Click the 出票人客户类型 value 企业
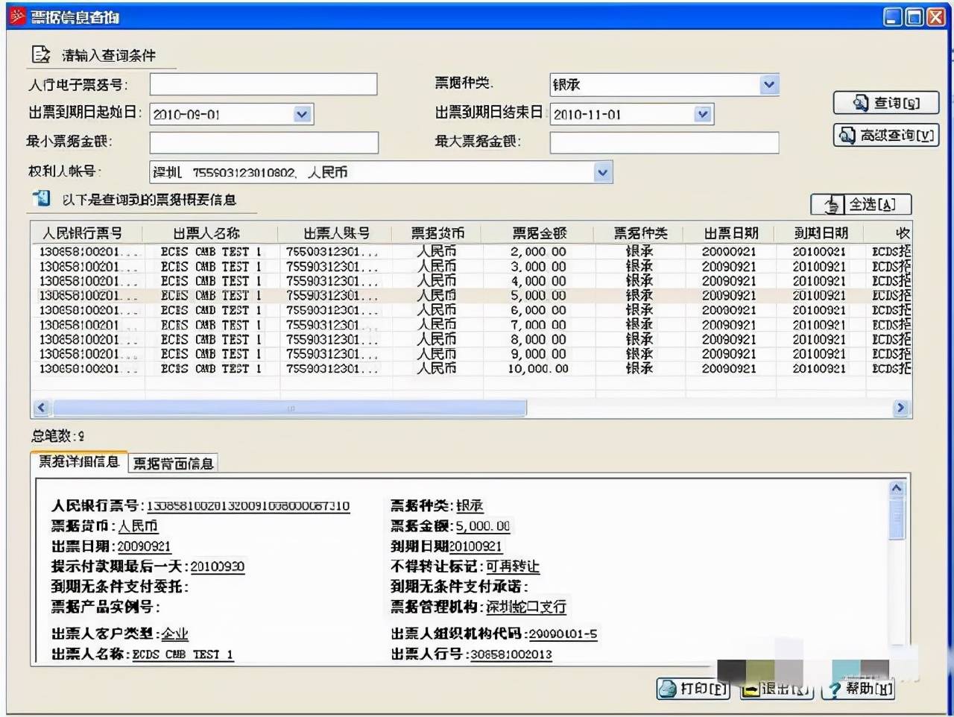Viewport: 954px width, 717px height. tap(174, 634)
